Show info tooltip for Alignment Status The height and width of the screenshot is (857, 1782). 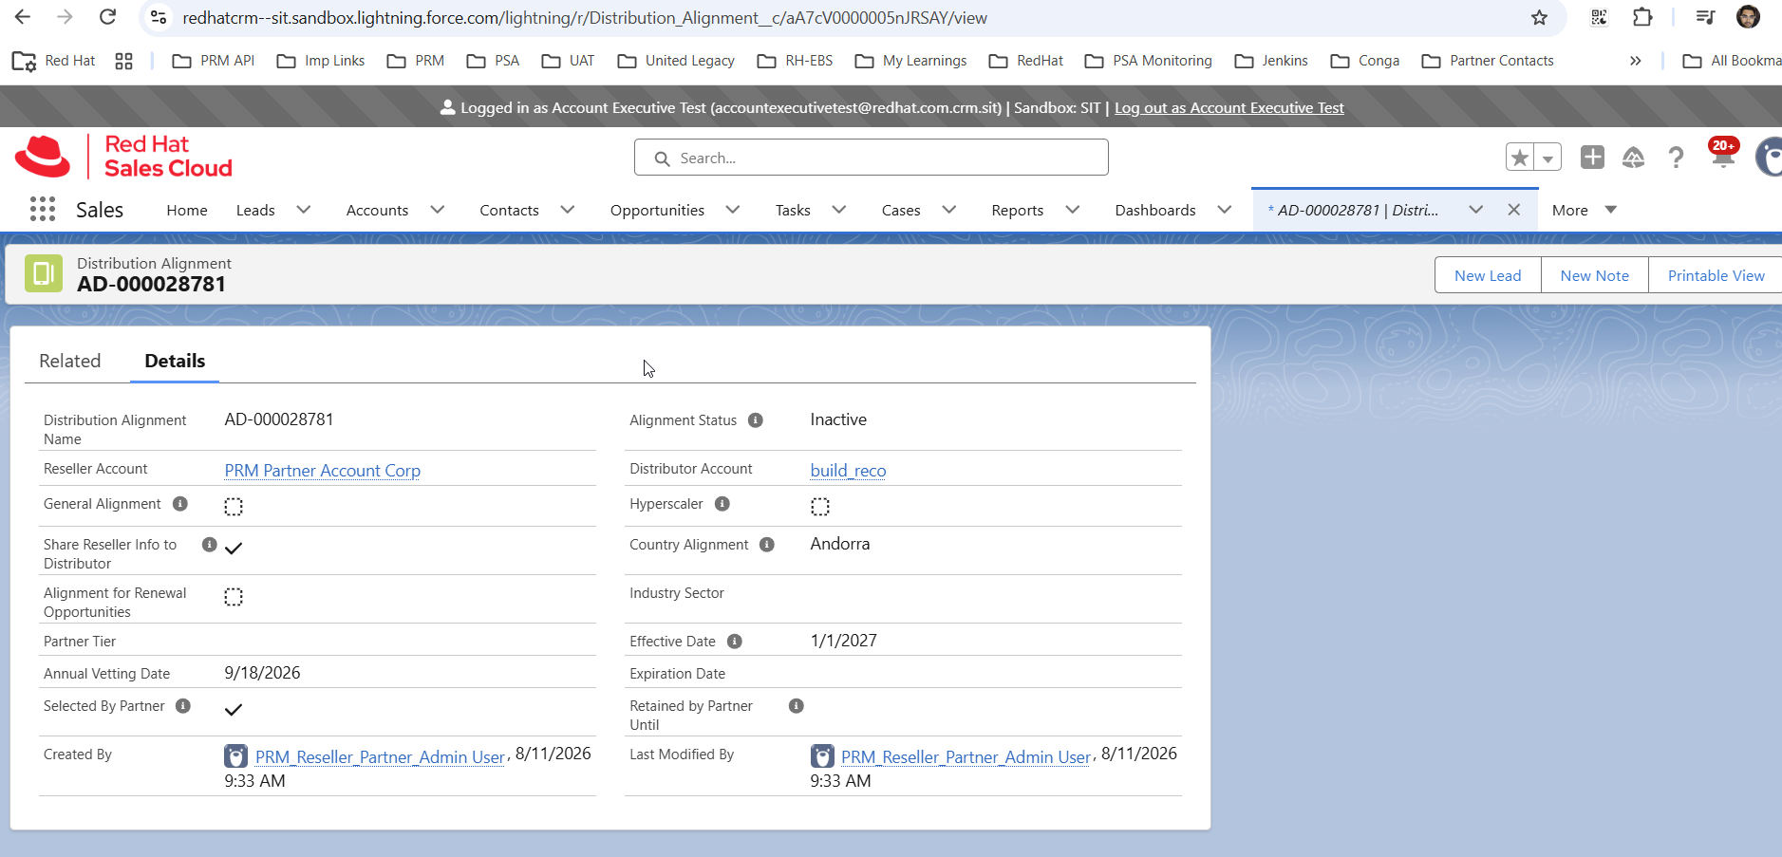(756, 420)
